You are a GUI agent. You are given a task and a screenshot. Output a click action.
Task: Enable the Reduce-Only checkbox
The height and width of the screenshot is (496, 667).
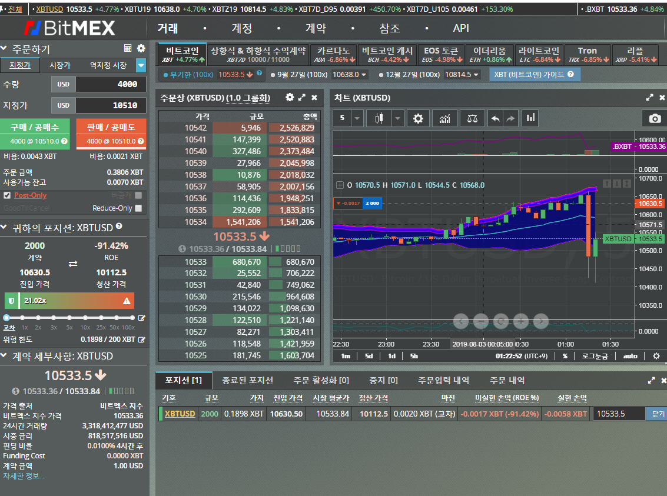[138, 208]
